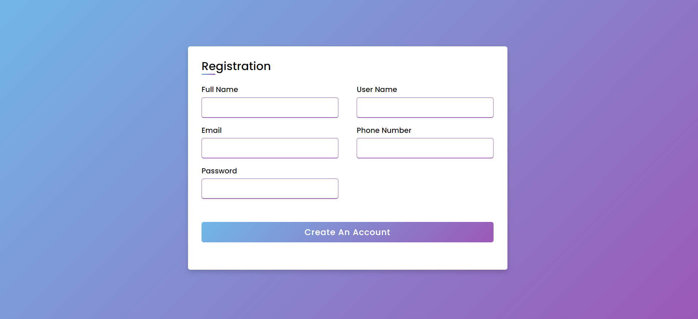698x319 pixels.
Task: Click the Full Name label
Action: (x=219, y=89)
